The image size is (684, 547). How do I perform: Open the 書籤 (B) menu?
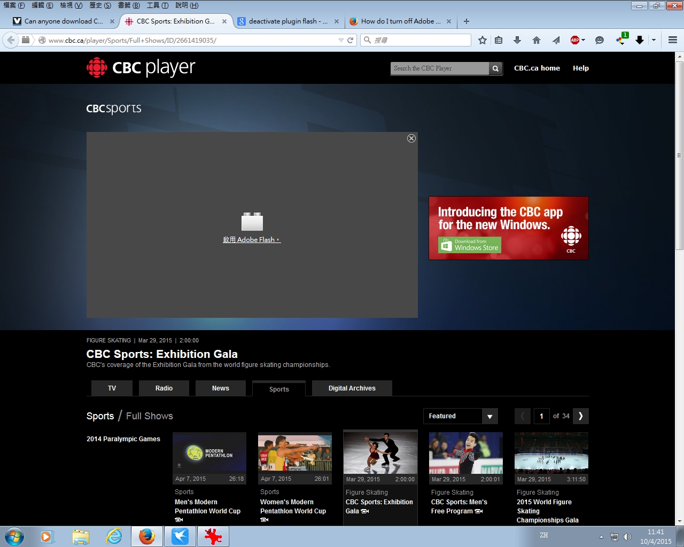[x=129, y=5]
